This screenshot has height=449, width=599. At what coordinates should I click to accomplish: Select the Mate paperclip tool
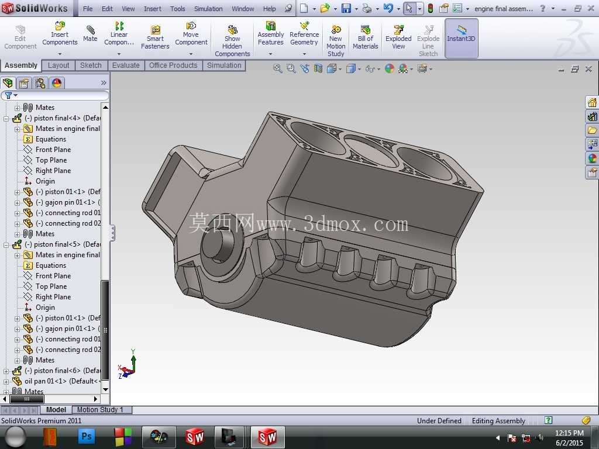pyautogui.click(x=90, y=33)
